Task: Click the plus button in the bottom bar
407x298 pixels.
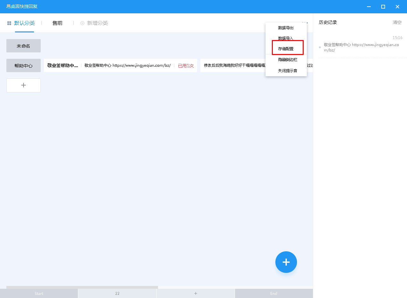Action: pyautogui.click(x=196, y=293)
